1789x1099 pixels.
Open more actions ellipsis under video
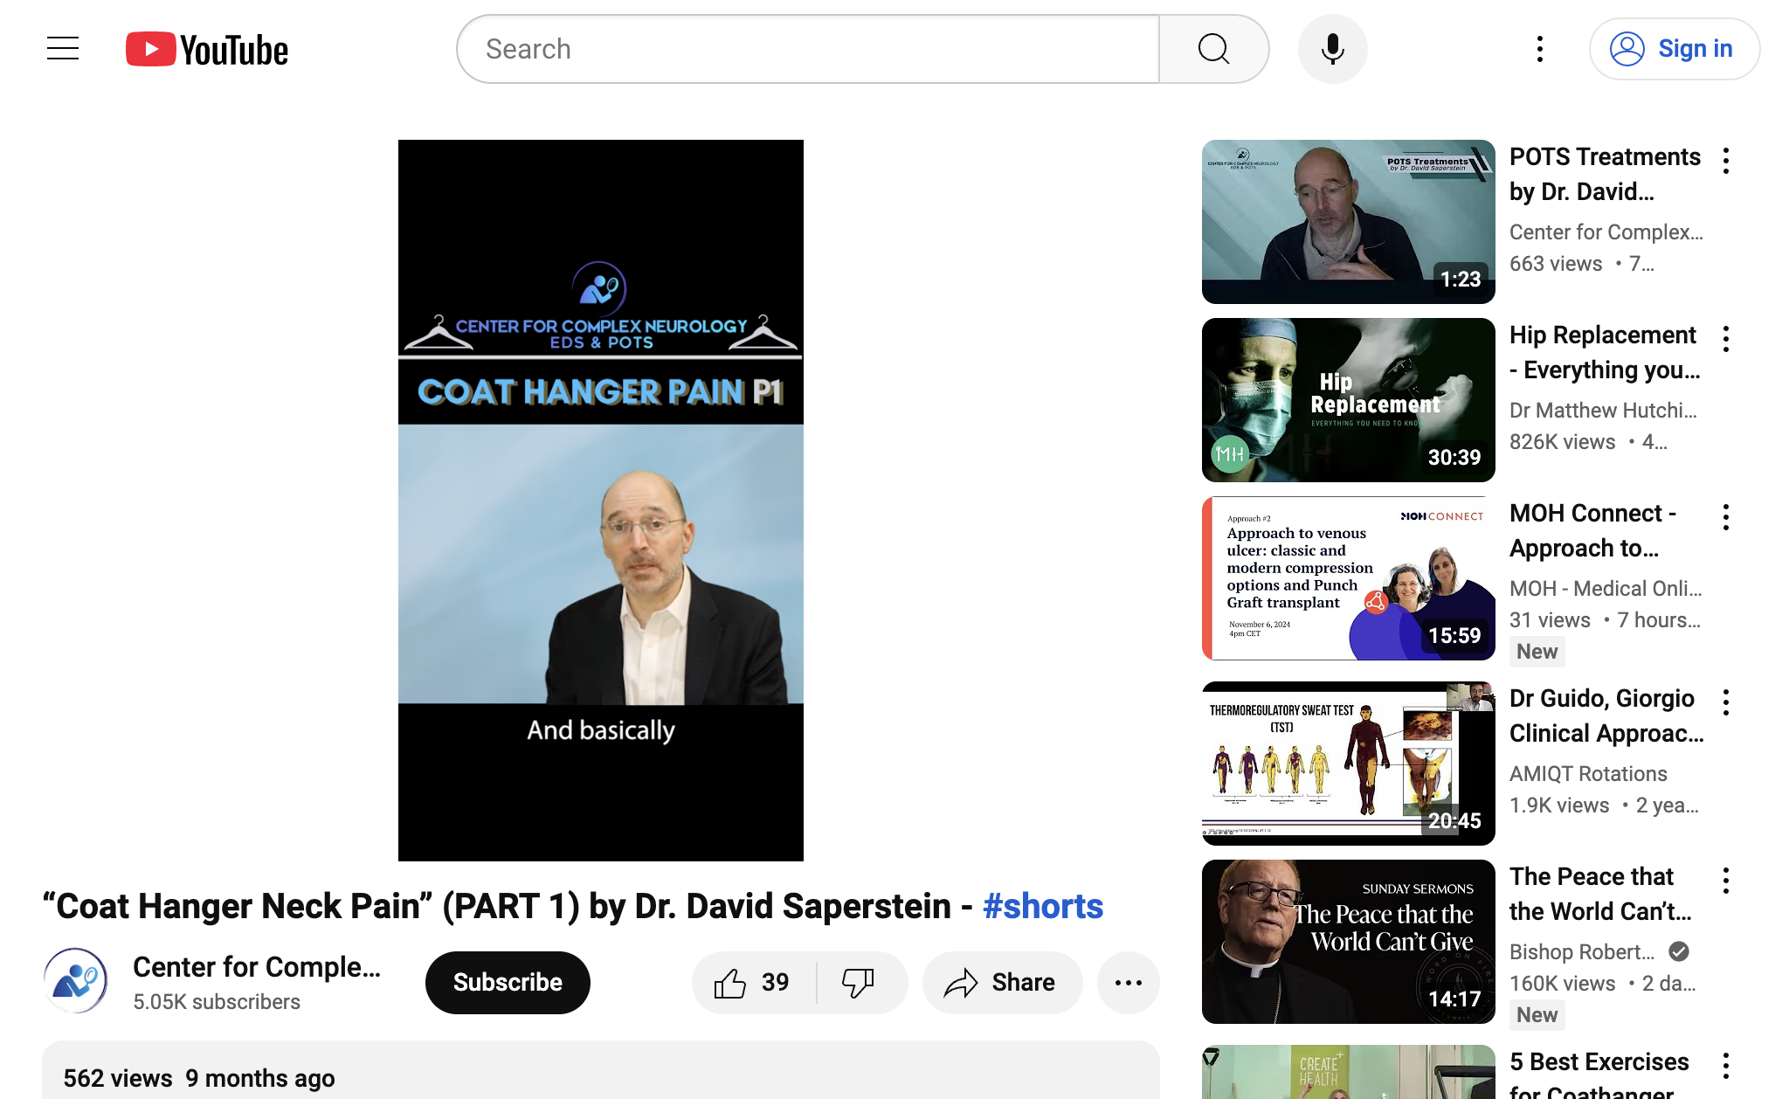point(1128,983)
